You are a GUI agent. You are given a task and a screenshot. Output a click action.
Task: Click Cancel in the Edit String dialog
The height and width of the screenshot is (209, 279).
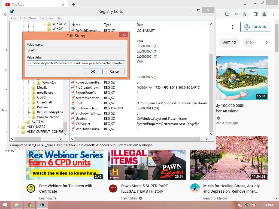tap(115, 72)
